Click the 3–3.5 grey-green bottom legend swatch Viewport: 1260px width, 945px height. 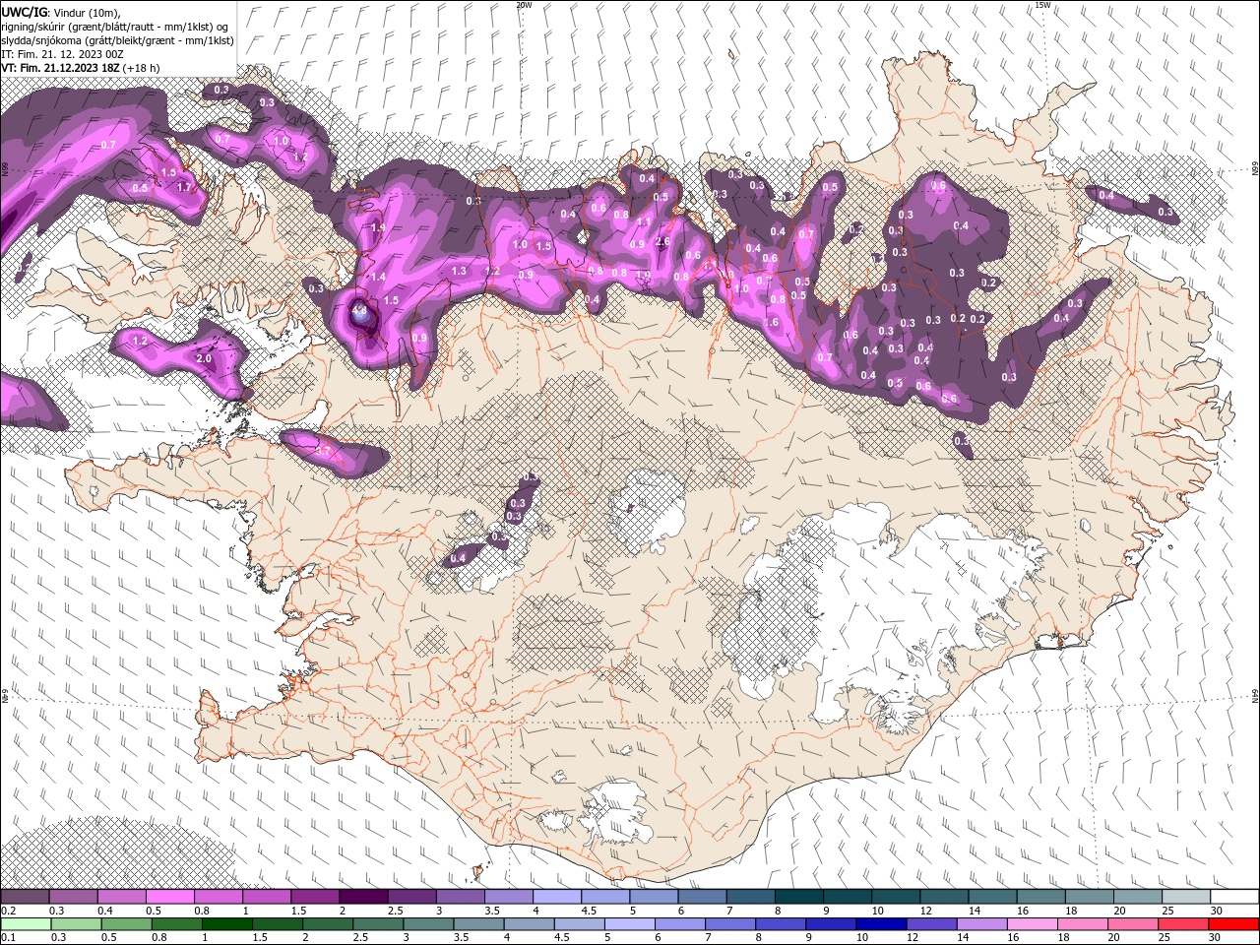coord(427,924)
